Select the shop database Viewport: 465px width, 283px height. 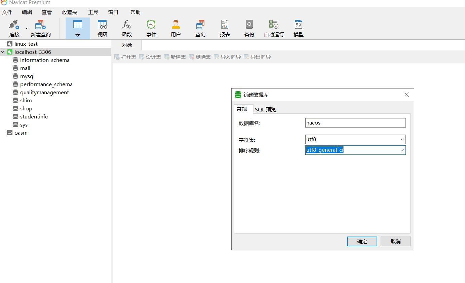26,108
